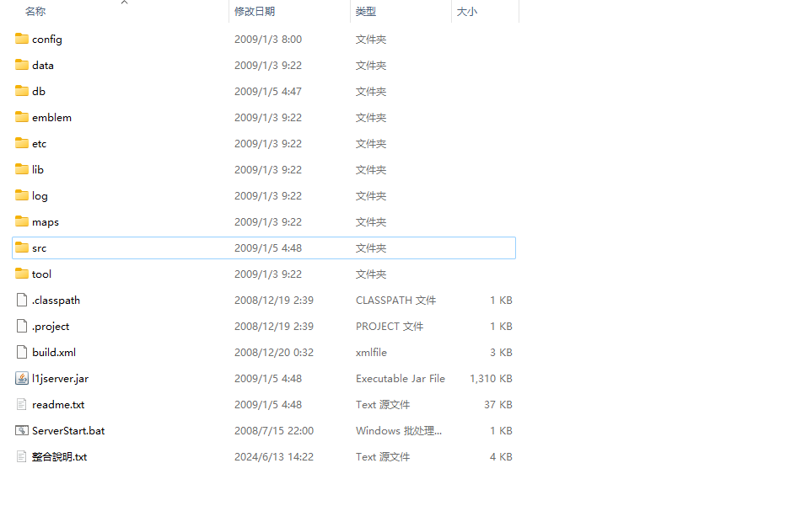Click the size 3 KB
The width and height of the screenshot is (812, 527).
click(502, 352)
